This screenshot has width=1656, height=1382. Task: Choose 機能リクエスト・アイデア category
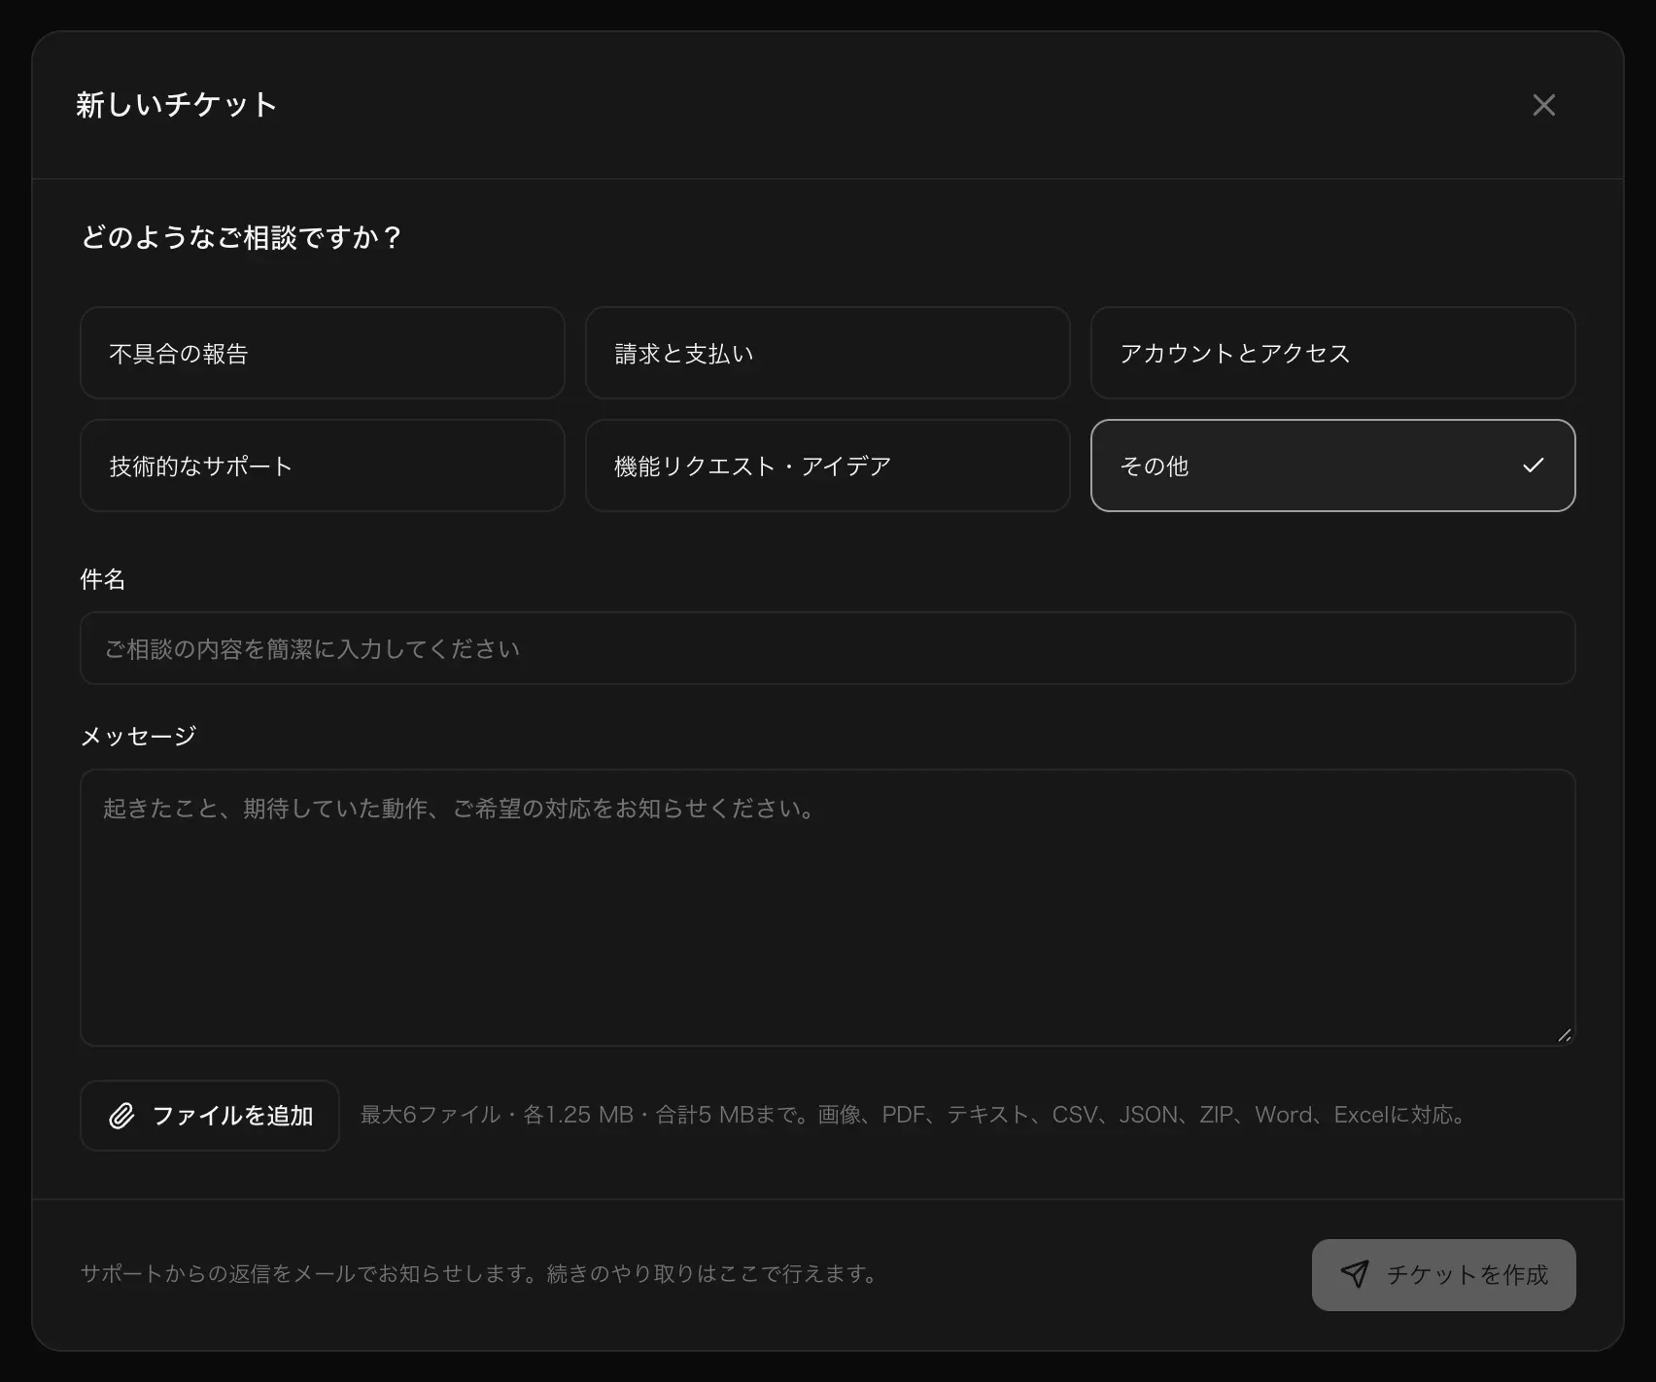pyautogui.click(x=828, y=466)
